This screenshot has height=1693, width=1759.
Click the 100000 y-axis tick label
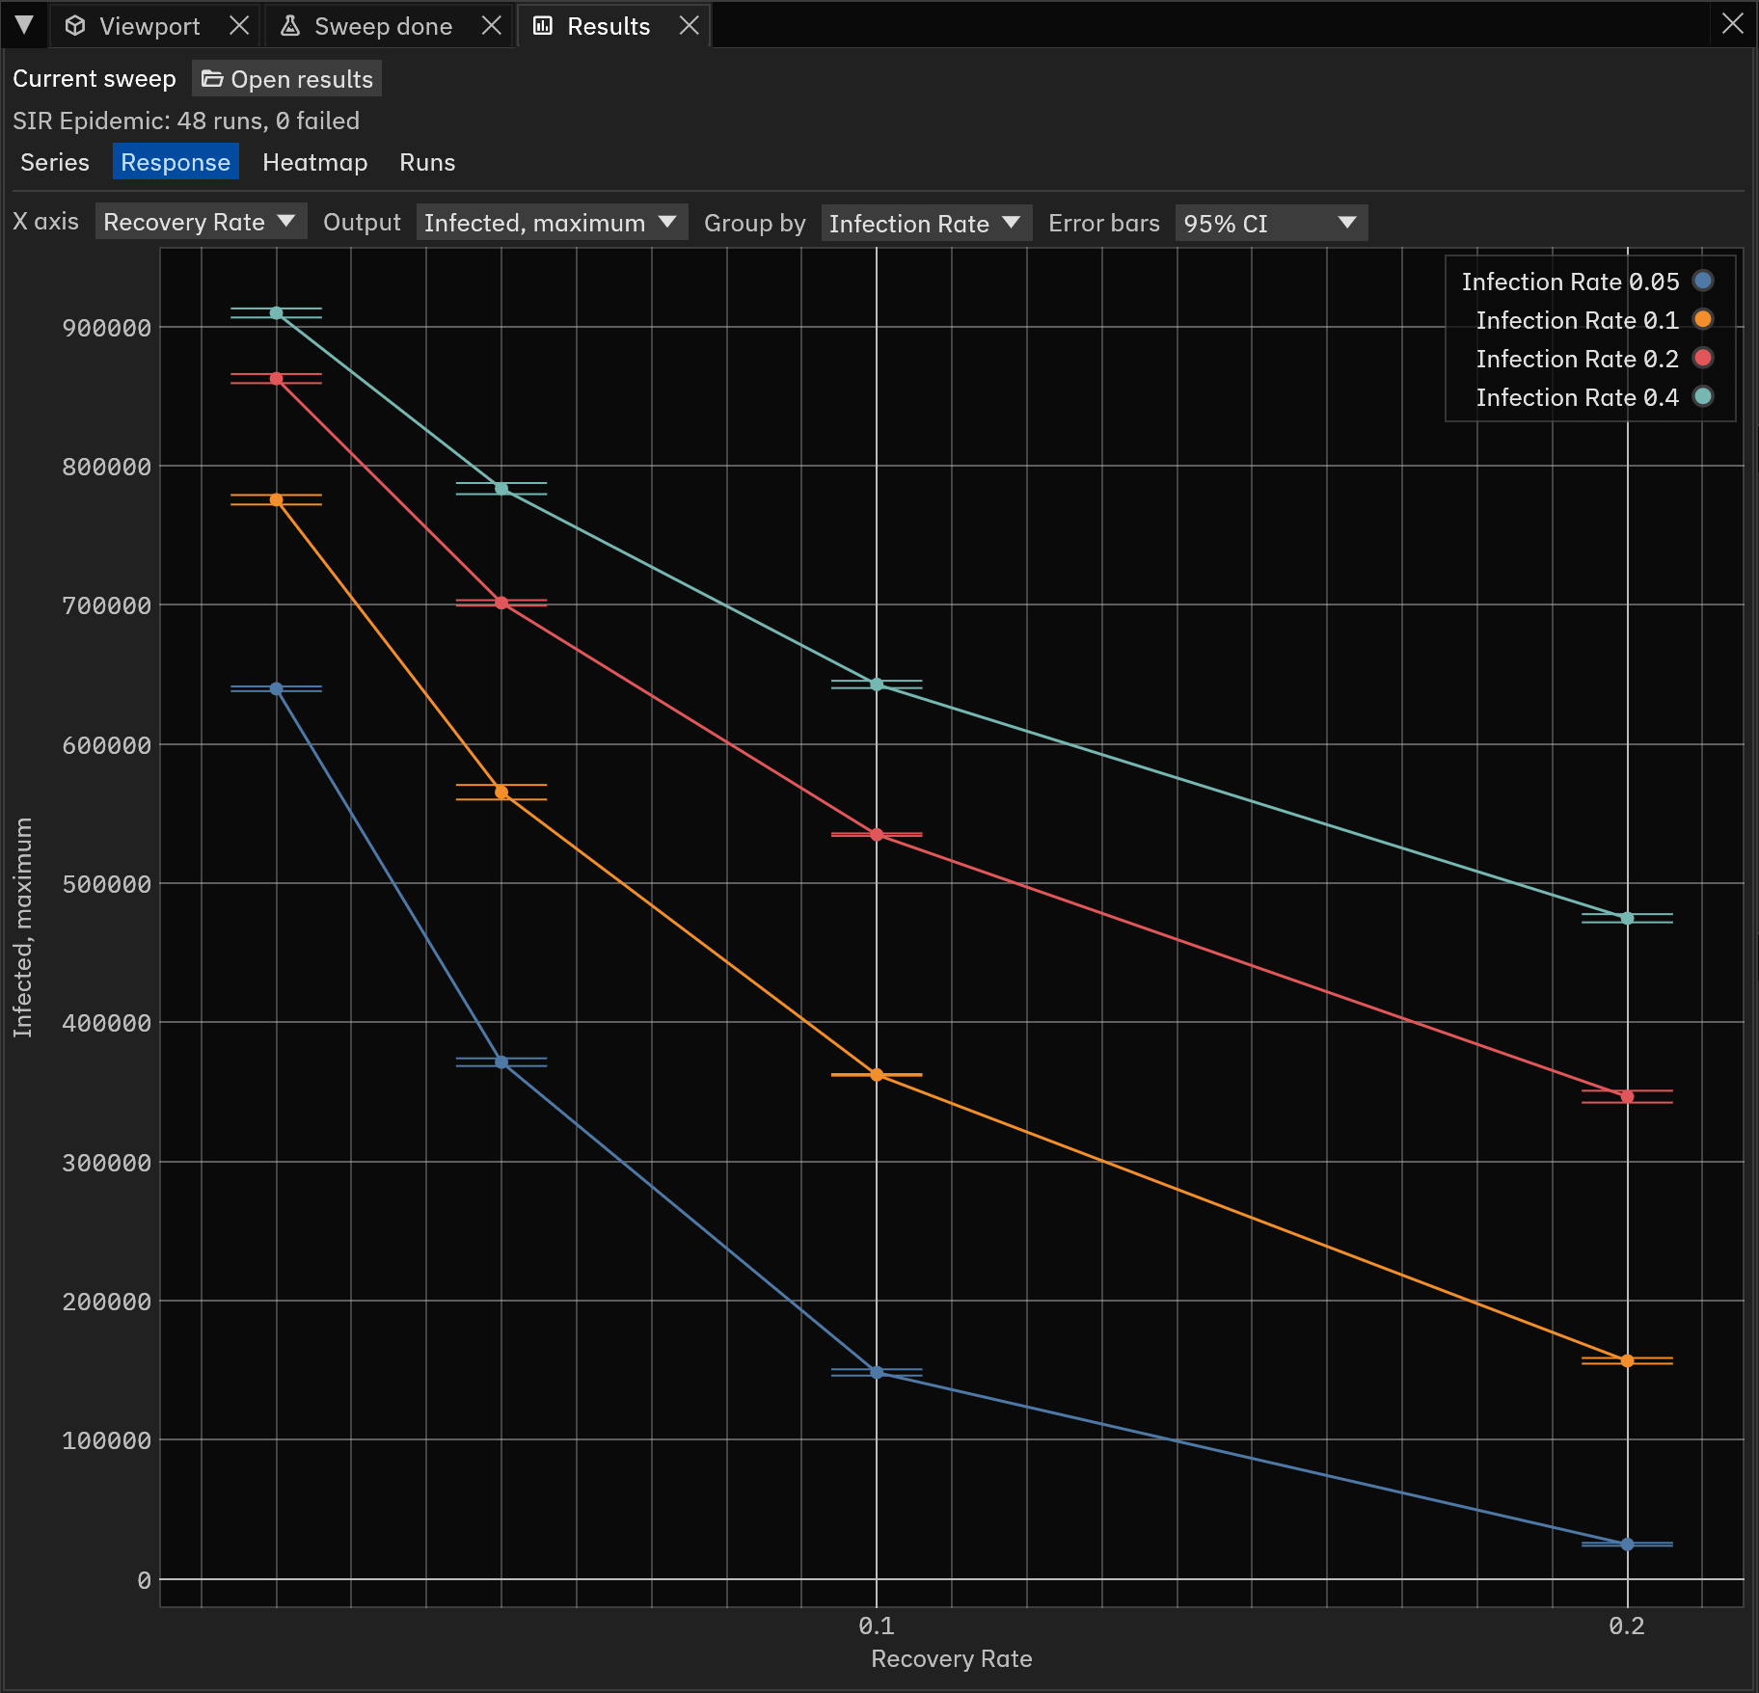(x=106, y=1440)
